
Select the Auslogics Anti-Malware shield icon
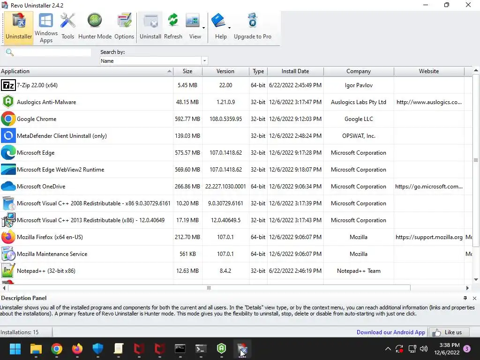pyautogui.click(x=8, y=102)
